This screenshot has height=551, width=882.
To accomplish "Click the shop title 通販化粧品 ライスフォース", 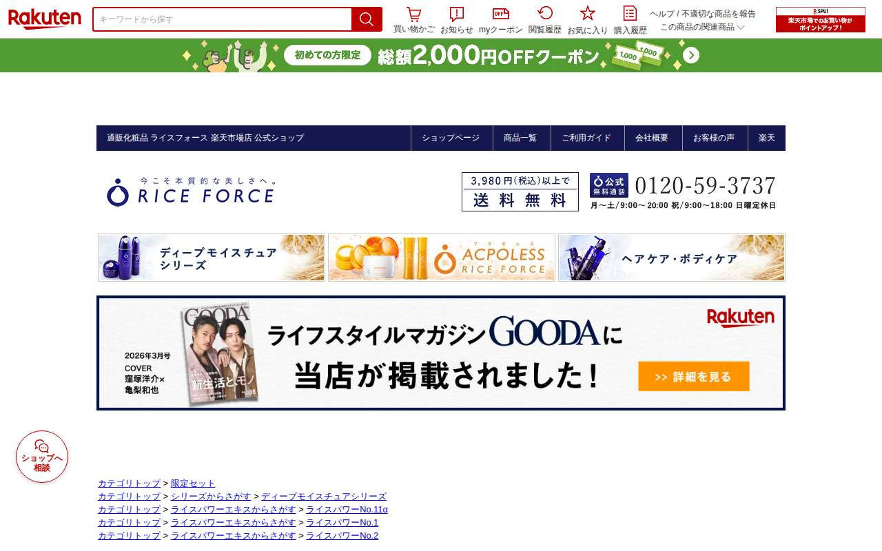I will click(x=205, y=138).
